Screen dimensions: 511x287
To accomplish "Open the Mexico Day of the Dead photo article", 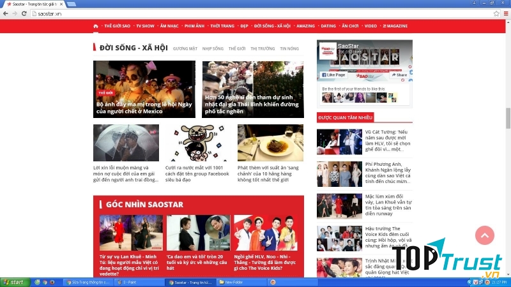I will tap(144, 89).
